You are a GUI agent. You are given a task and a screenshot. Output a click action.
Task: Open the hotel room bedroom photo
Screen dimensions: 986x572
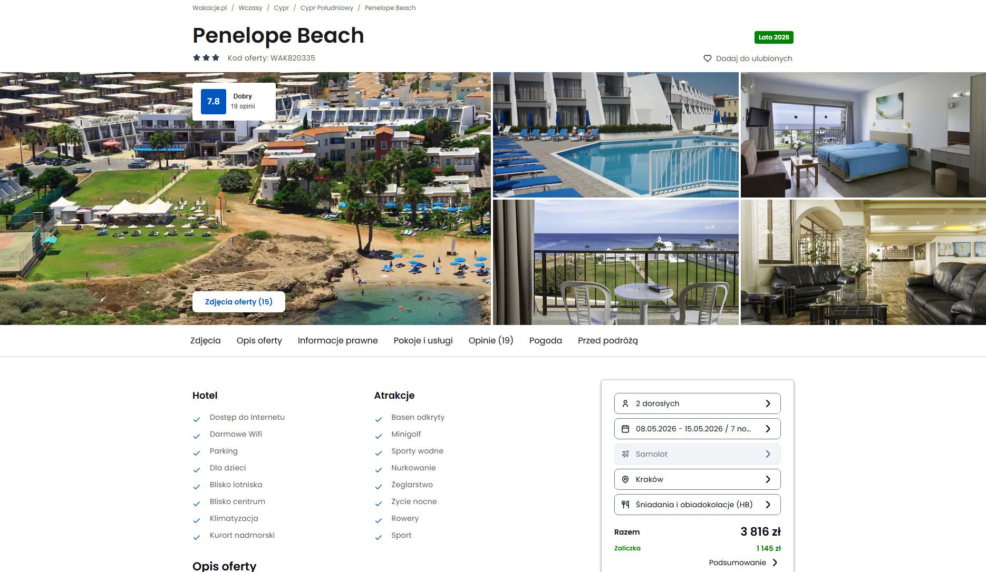pyautogui.click(x=863, y=135)
